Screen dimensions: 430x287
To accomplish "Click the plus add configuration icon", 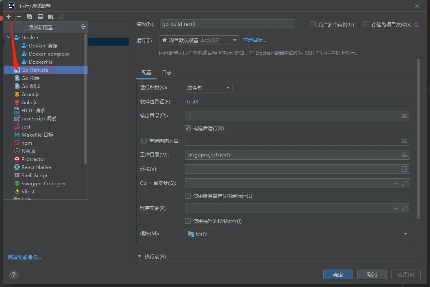I will (9, 17).
